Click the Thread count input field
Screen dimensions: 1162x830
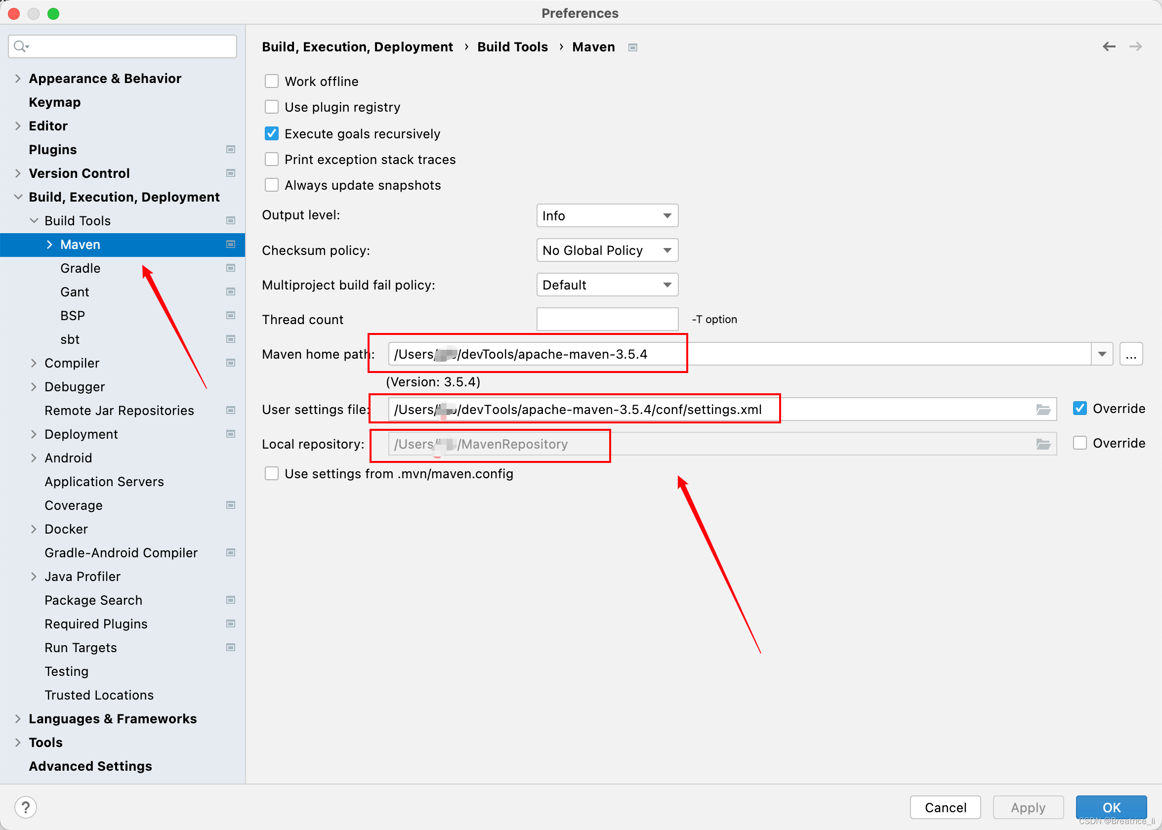(607, 320)
